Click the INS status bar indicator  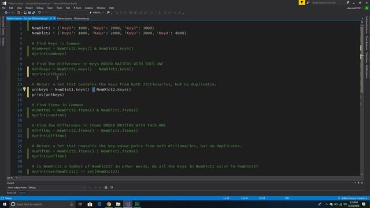coord(287,198)
